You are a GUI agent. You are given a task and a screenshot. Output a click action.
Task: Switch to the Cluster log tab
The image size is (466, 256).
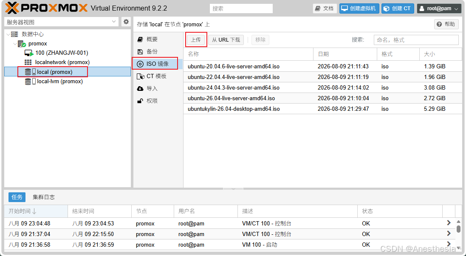tap(44, 197)
